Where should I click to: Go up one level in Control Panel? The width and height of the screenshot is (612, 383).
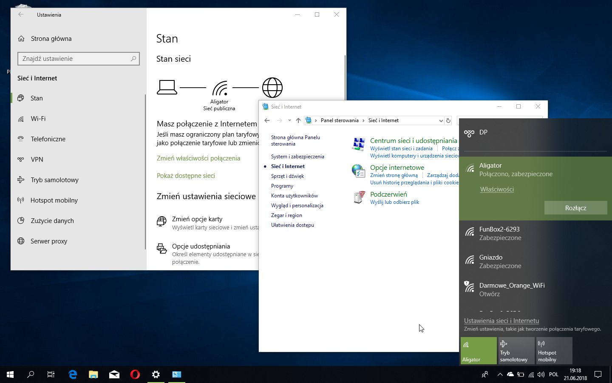[298, 120]
